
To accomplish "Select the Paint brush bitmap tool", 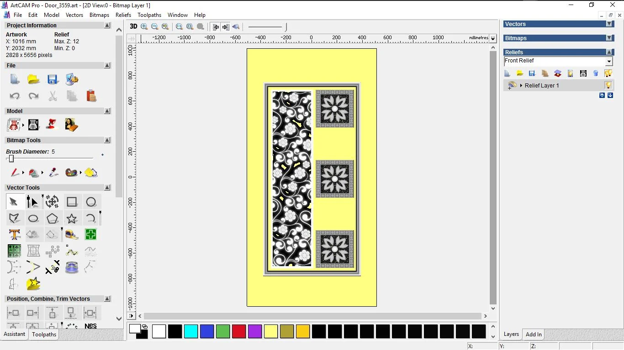I will pos(15,173).
